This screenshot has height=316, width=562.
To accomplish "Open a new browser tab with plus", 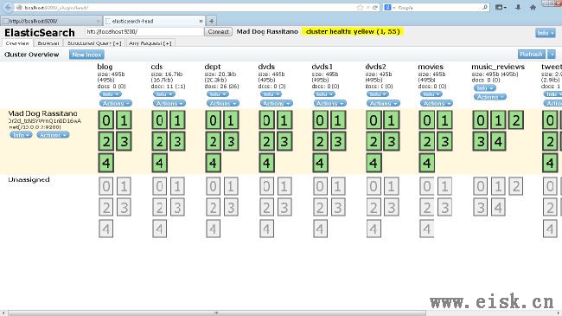I will 212,21.
